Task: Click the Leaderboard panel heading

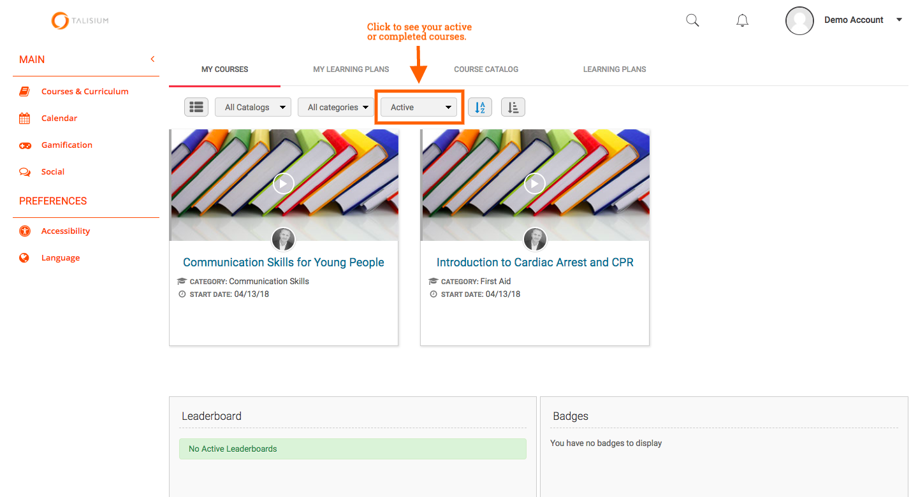Action: (212, 416)
